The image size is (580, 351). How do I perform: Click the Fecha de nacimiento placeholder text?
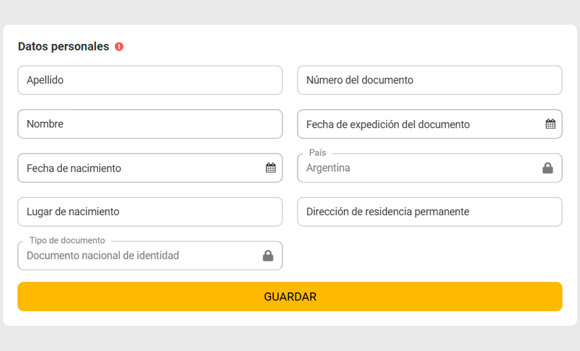(x=74, y=169)
